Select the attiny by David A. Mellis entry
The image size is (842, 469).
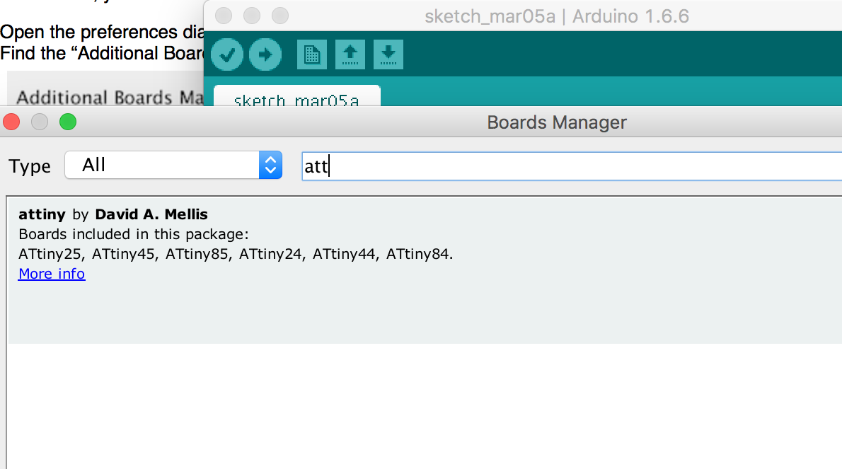click(425, 270)
